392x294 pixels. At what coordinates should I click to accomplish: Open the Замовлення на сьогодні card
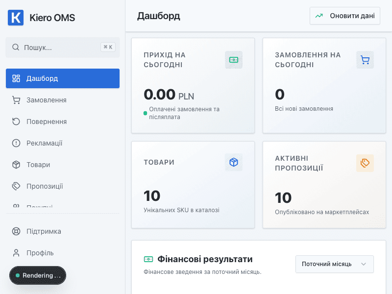click(x=324, y=85)
